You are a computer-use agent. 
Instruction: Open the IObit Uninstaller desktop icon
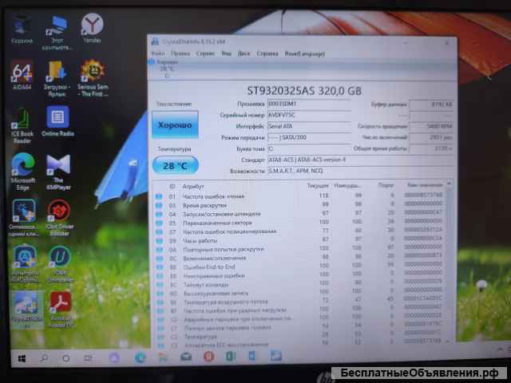[60, 264]
